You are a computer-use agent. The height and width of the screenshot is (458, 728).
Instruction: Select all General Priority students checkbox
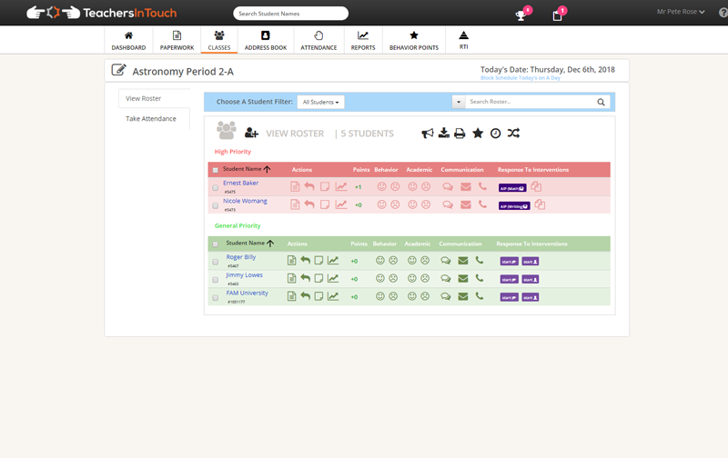[216, 244]
